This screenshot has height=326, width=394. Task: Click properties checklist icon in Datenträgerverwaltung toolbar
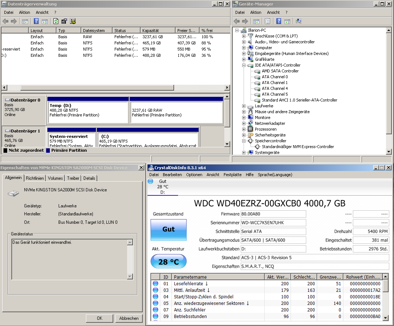[x=64, y=21]
